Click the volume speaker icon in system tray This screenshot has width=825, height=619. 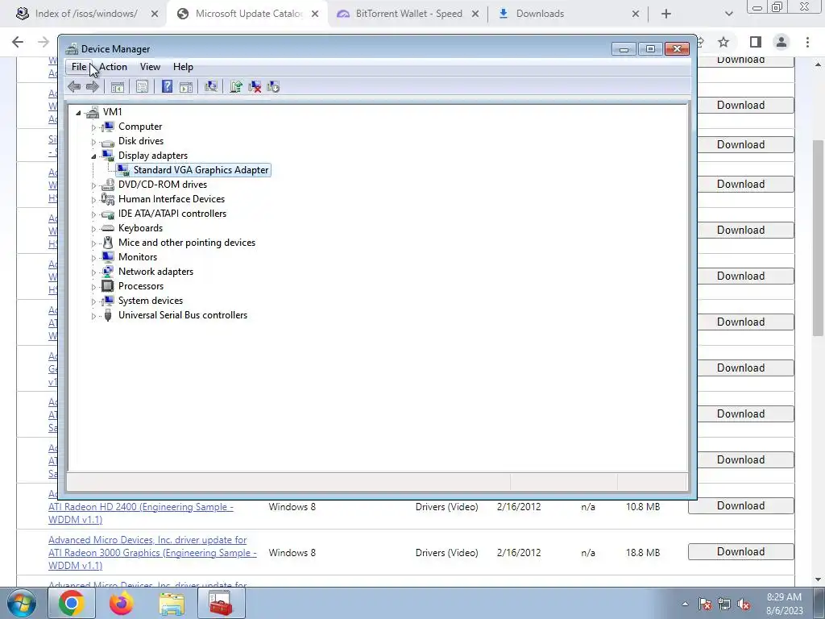[x=744, y=604]
